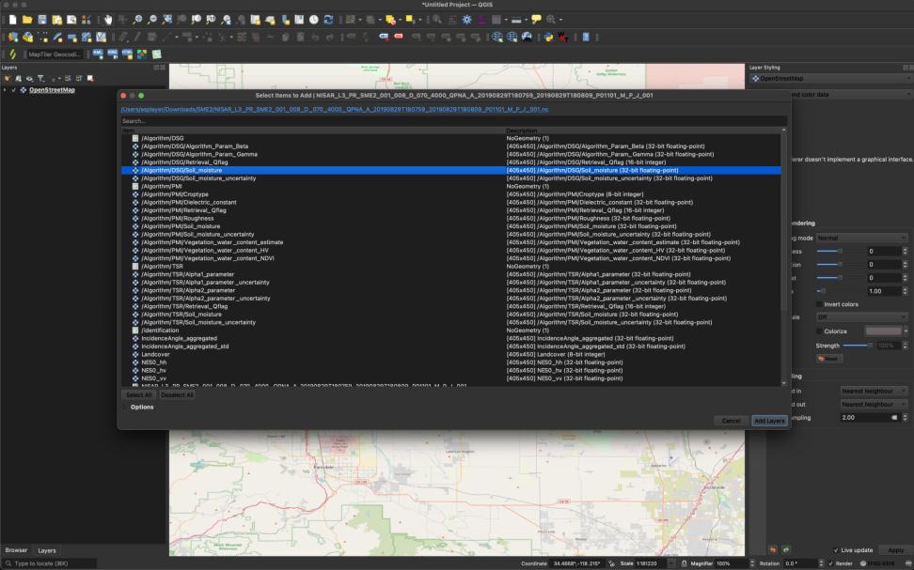Open temporal controller clock icon
Image resolution: width=914 pixels, height=570 pixels.
pyautogui.click(x=314, y=20)
